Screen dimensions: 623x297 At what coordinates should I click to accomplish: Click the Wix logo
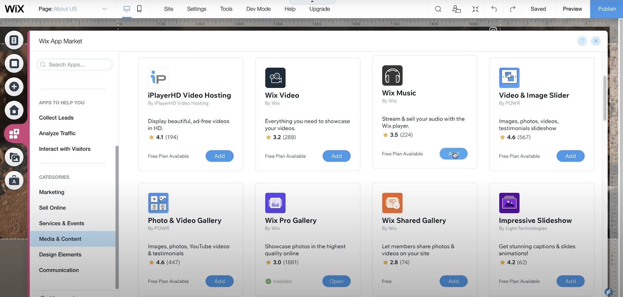tap(14, 9)
